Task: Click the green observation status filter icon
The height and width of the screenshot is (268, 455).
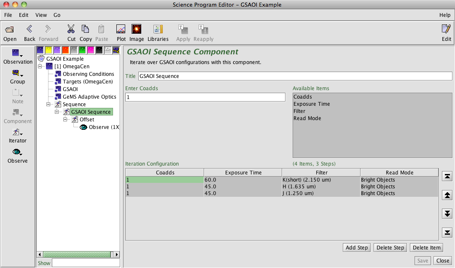Action: [x=82, y=50]
